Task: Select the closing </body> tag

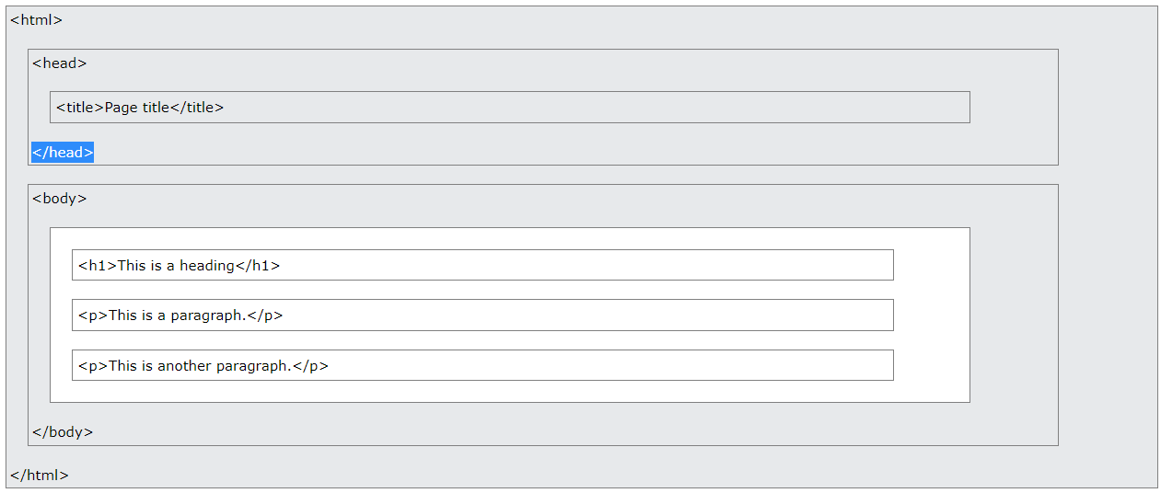Action: 63,431
